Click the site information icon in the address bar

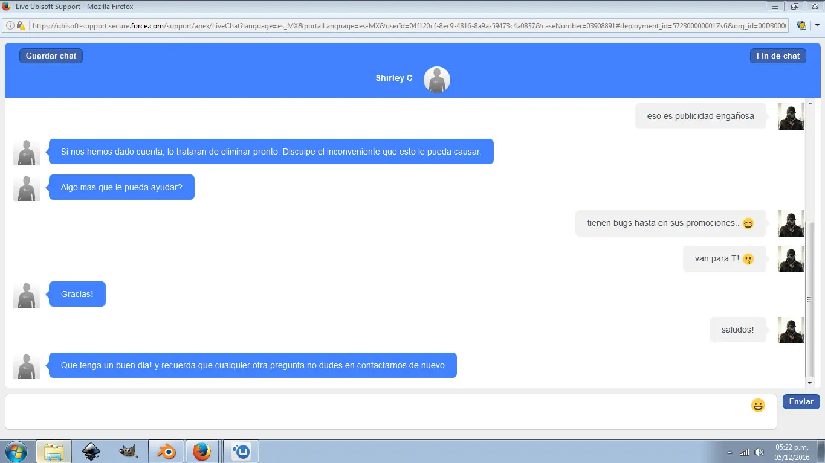coord(10,26)
